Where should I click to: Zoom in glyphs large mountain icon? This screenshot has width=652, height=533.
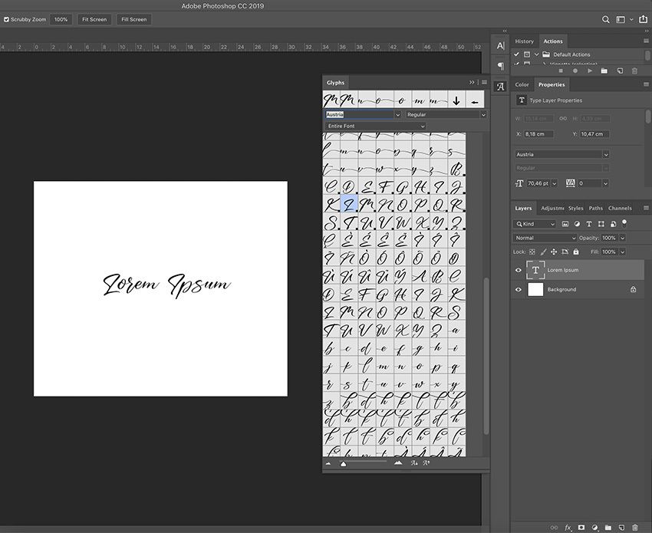click(x=398, y=462)
